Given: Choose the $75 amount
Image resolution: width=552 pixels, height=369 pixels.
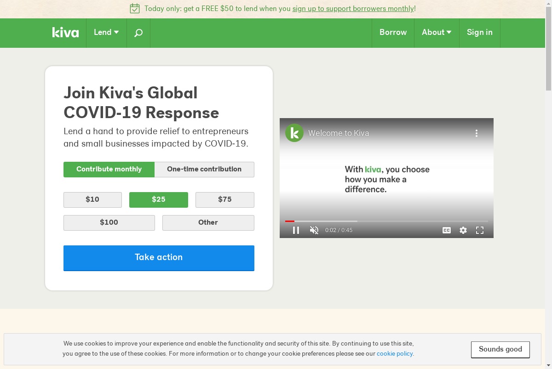Looking at the screenshot, I should (225, 199).
